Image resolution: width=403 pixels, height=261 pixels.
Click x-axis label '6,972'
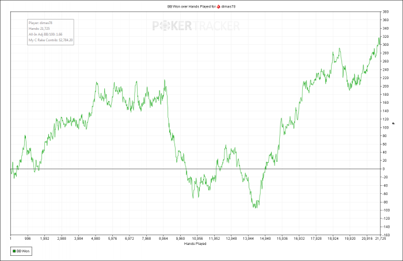[130, 239]
